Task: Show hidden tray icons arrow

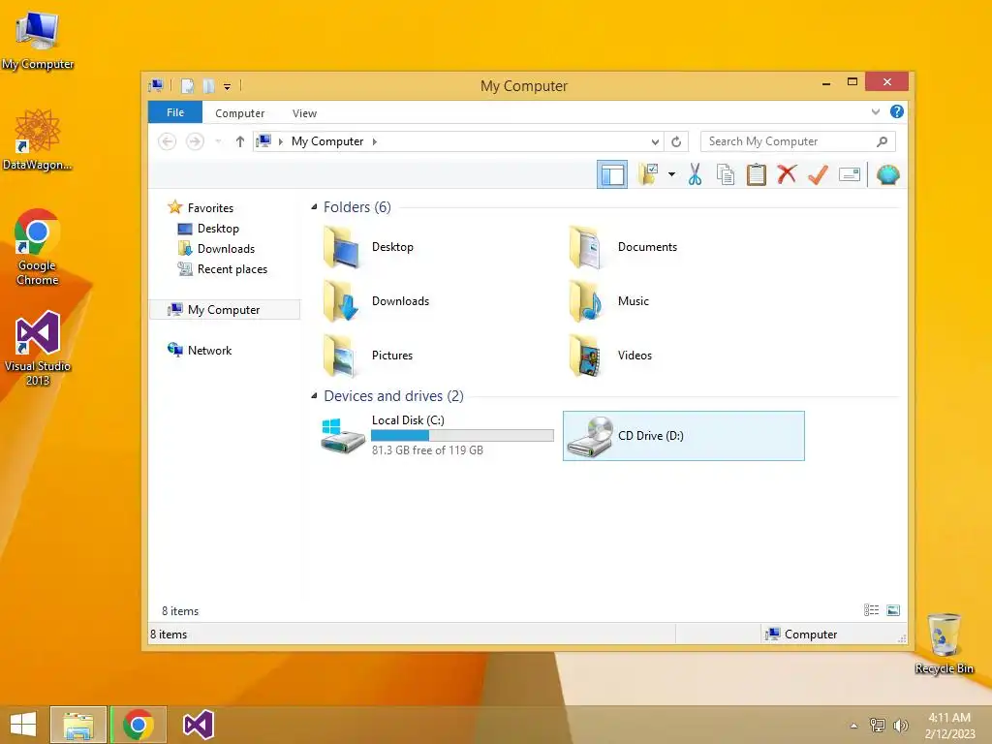Action: coord(853,725)
